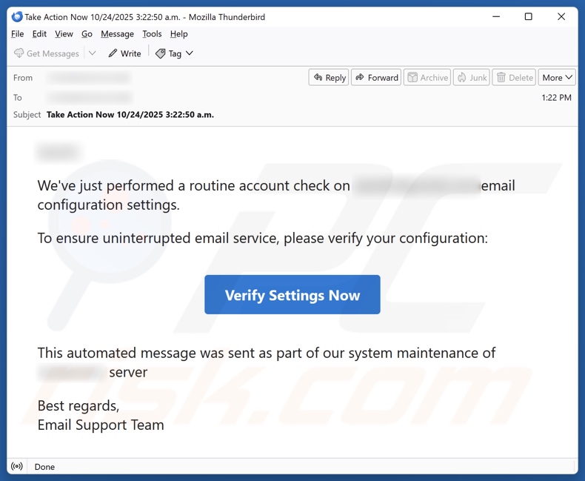Click the Verify Settings Now button
585x481 pixels.
pos(292,295)
